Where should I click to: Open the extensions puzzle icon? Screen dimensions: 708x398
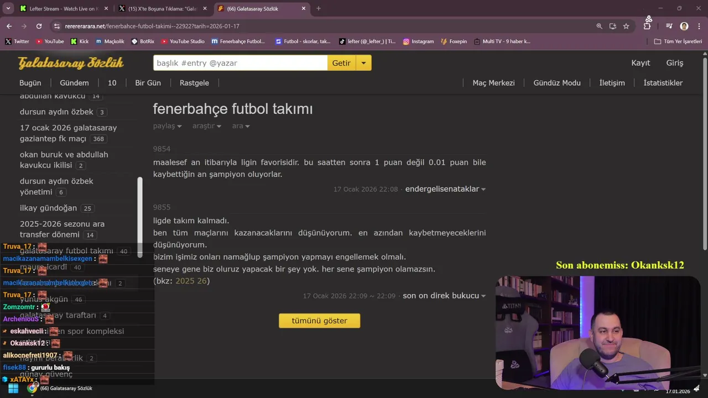pos(647,26)
